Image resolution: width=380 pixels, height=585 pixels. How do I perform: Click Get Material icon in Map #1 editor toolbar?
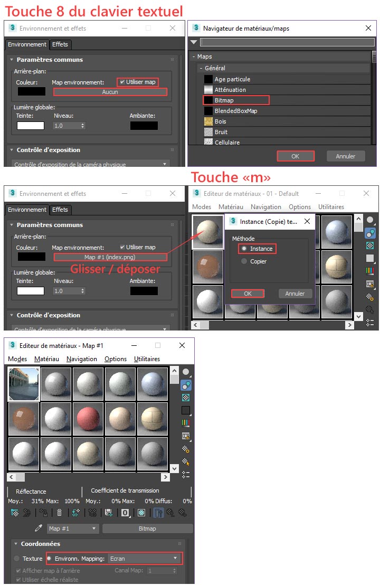(x=14, y=513)
